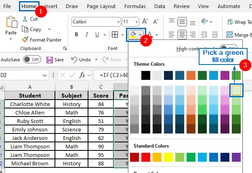Decrease font size with smaller A
Screen dimensions: 252x173
[156, 21]
